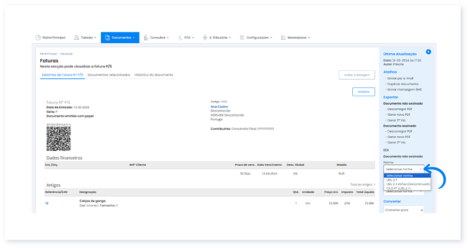Descarregar PDF under Documento não assinado (Exportar)
The height and width of the screenshot is (248, 469).
[x=400, y=109]
